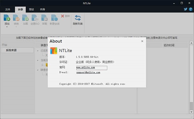Image resolution: width=194 pixels, height=119 pixels.
Task: Open the Twitter bird icon
Action: coord(186,9)
